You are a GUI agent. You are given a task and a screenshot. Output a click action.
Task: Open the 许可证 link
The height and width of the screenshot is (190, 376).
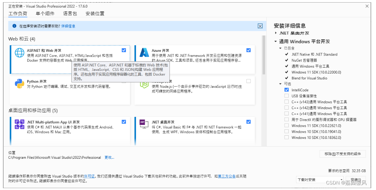pos(89,176)
